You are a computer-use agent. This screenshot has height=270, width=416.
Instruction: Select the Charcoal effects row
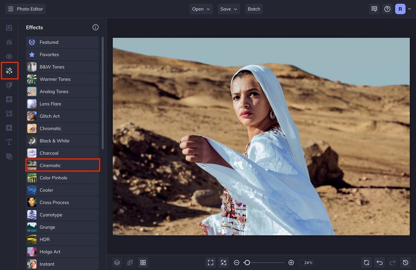point(62,153)
